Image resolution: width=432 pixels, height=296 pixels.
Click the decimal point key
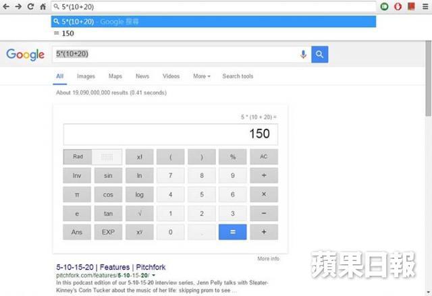[x=202, y=232]
